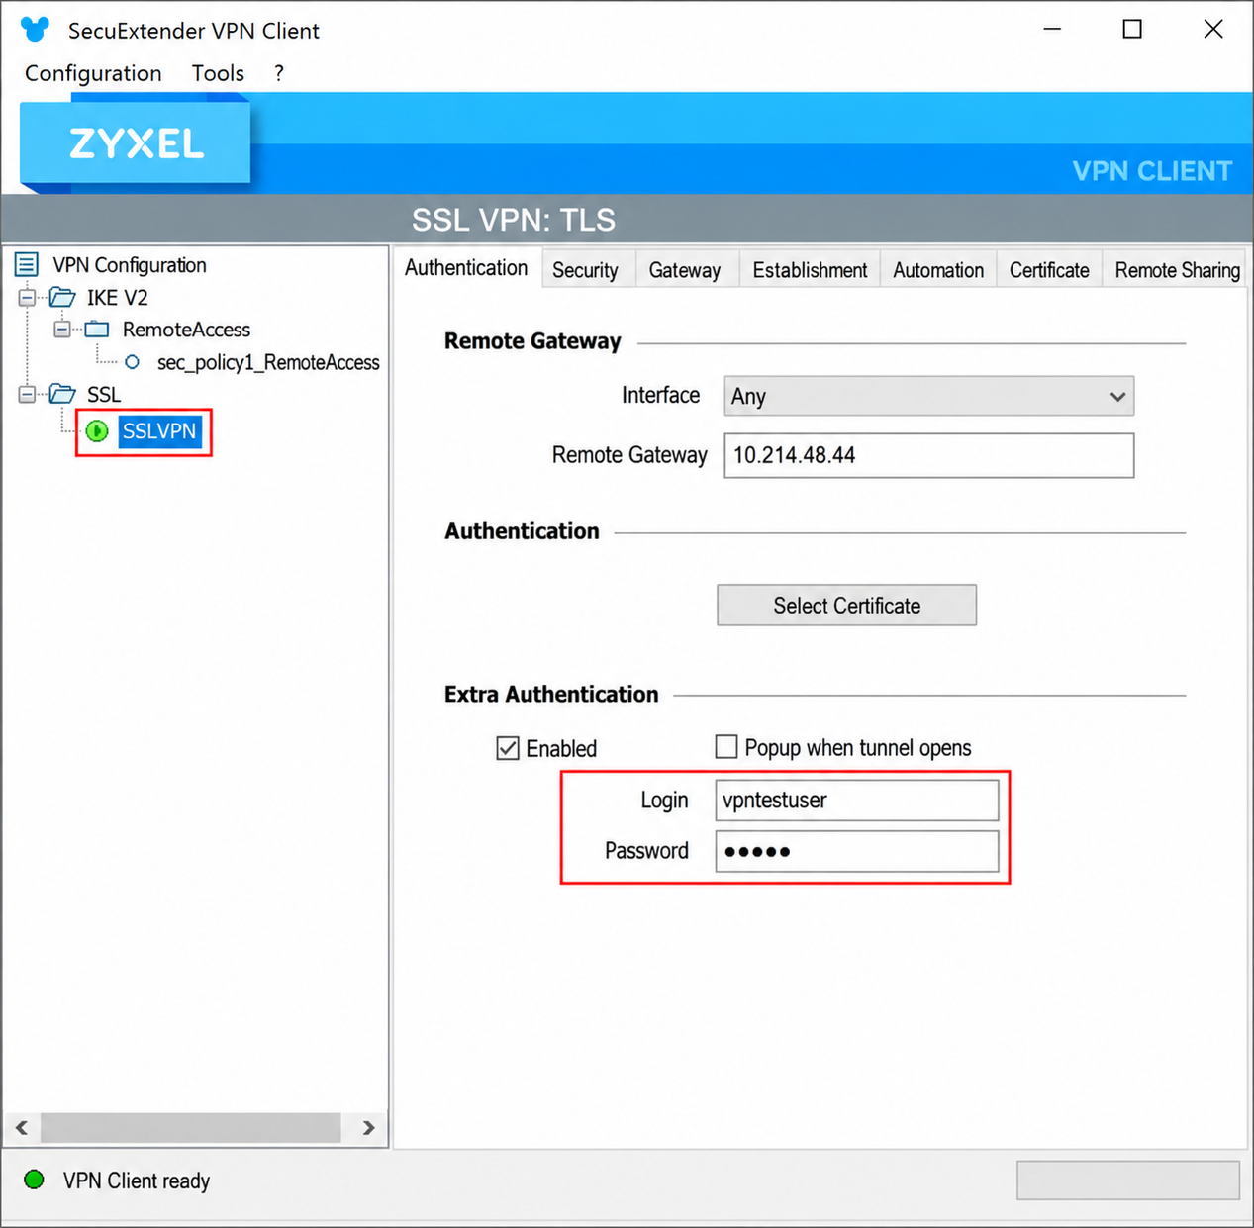Click the green VPN Client ready indicator
Viewport: 1254px width, 1228px height.
35,1180
